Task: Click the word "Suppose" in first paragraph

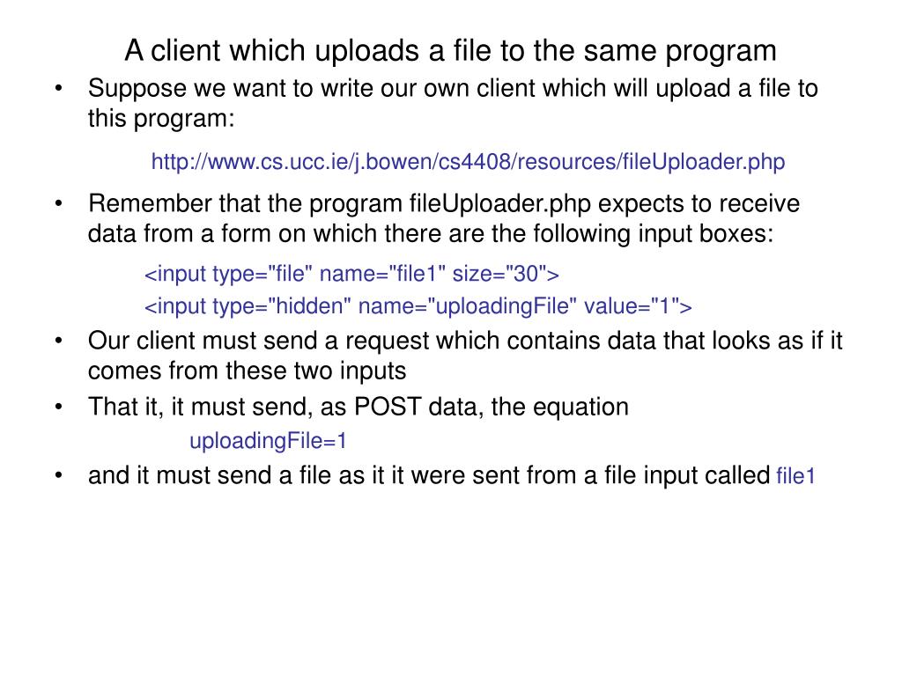Action: (137, 89)
